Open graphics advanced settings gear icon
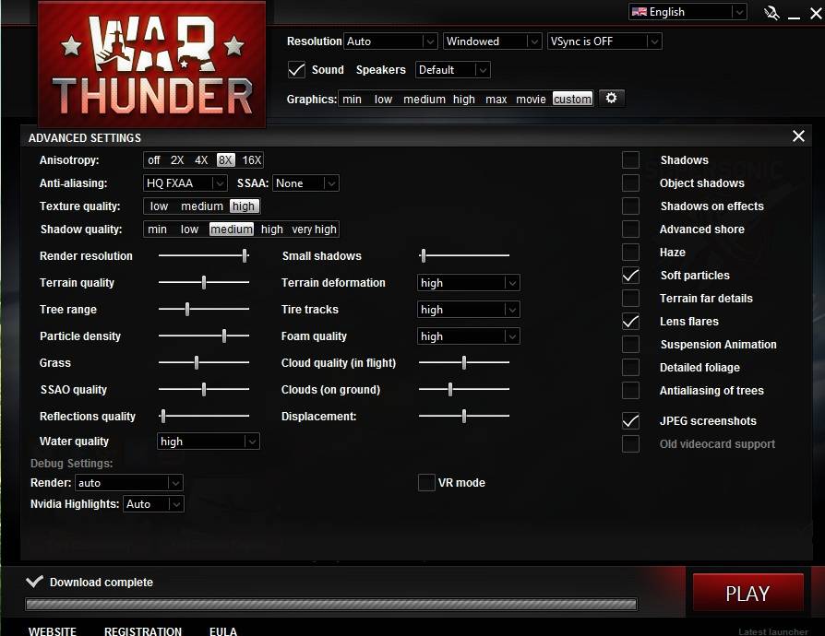Screen dimensions: 825x636 (x=612, y=99)
